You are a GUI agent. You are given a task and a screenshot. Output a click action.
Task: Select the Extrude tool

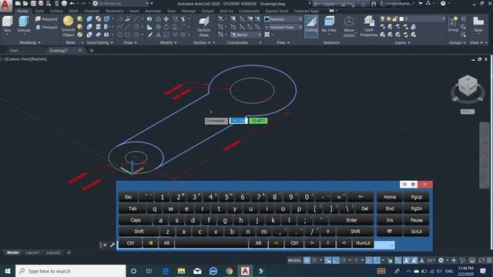point(24,24)
